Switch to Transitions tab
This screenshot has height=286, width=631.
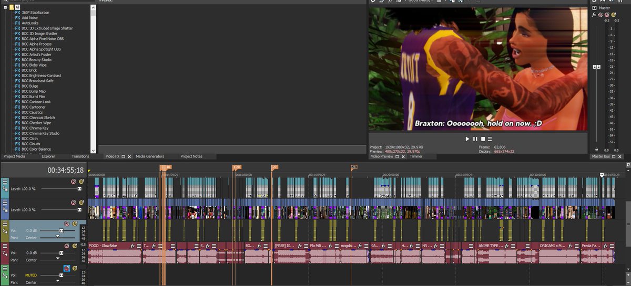coord(80,156)
